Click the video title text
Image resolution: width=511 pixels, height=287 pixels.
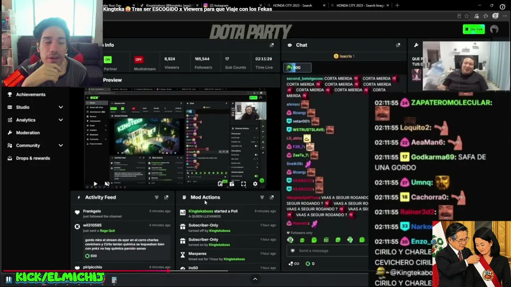(188, 9)
